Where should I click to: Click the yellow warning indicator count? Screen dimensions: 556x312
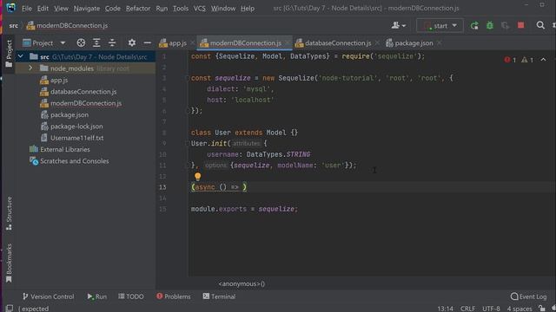pyautogui.click(x=527, y=60)
